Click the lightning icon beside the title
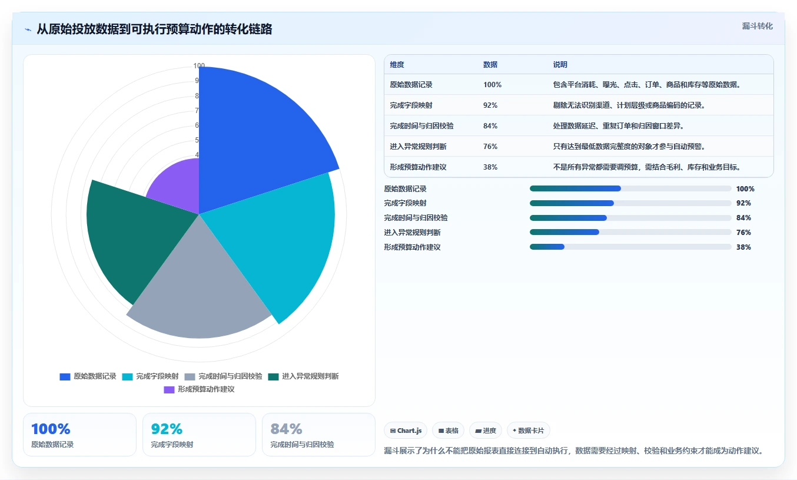 click(x=28, y=29)
